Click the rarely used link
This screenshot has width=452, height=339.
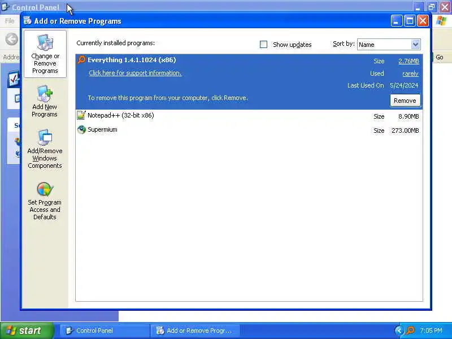[410, 73]
